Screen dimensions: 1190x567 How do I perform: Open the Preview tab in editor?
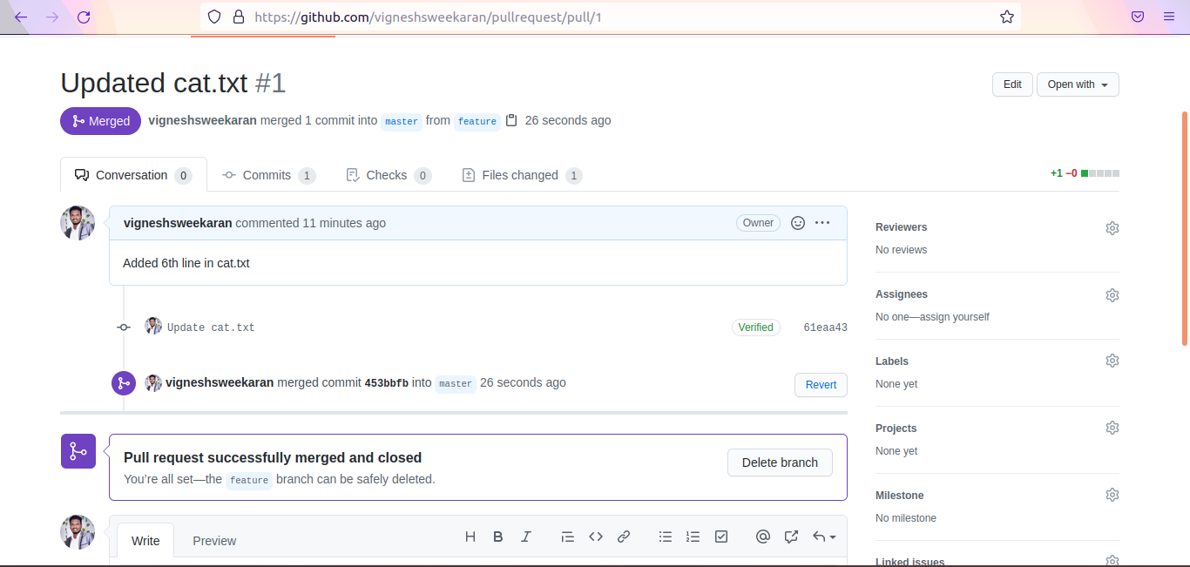point(214,541)
